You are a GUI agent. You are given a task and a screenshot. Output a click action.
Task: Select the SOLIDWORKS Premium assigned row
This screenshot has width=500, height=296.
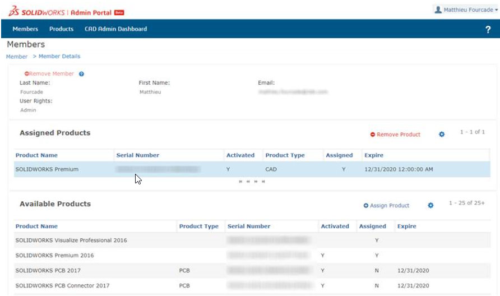[x=252, y=169]
